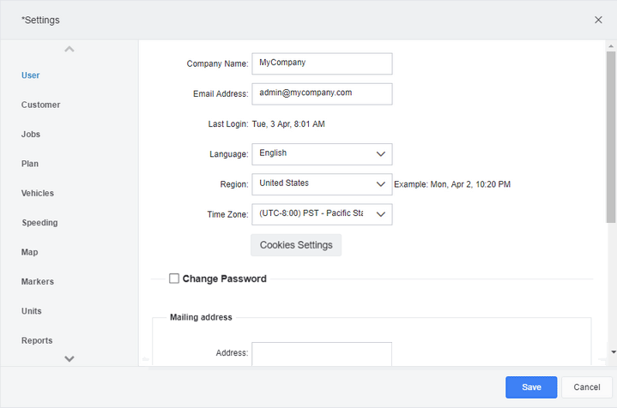Open the Region dropdown arrow
Image resolution: width=617 pixels, height=408 pixels.
pyautogui.click(x=380, y=184)
